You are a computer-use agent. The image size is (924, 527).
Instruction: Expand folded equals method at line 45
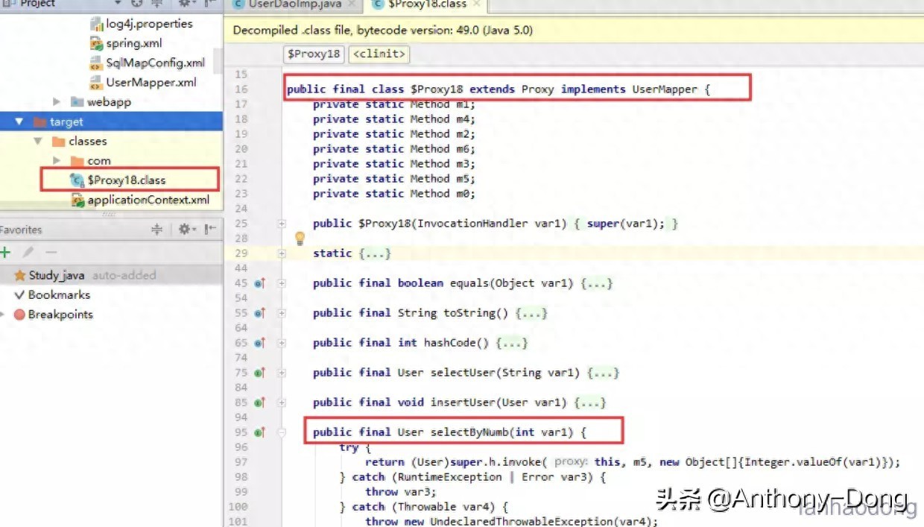coord(282,283)
